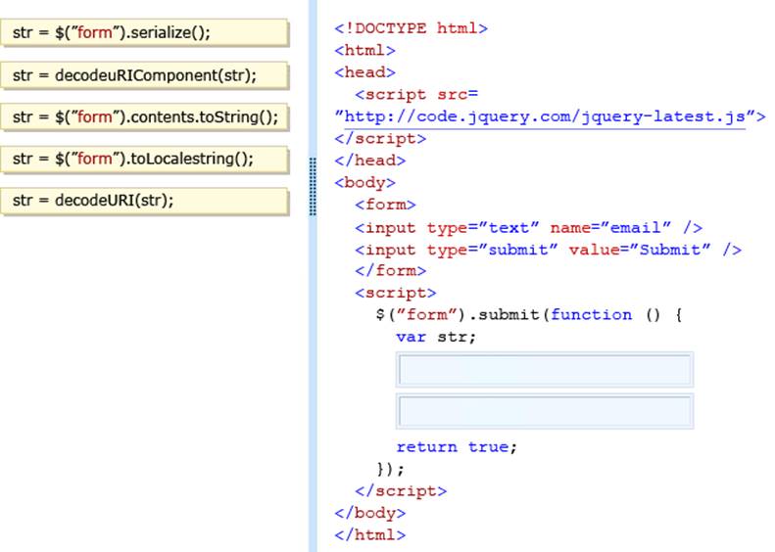This screenshot has height=552, width=775.
Task: Open the jquery-latest.js URL link
Action: (545, 116)
